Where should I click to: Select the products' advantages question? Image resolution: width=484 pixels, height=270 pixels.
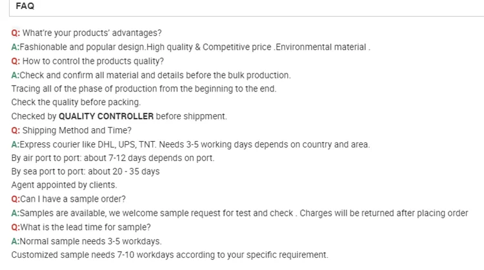[x=92, y=33]
